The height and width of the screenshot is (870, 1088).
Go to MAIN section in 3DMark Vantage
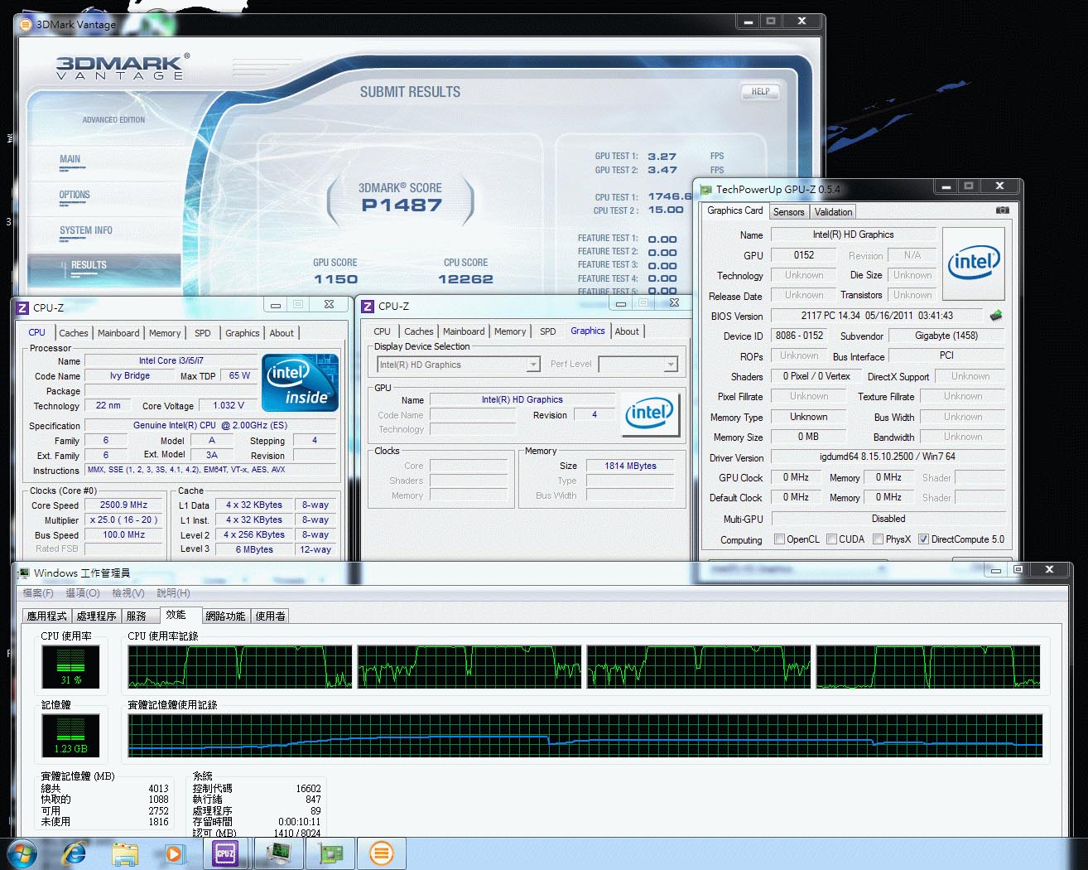tap(70, 159)
